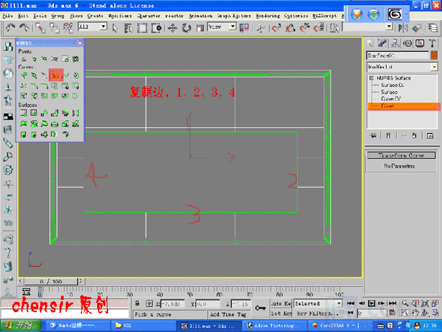Open the named selection sets dropdown

click(x=389, y=27)
